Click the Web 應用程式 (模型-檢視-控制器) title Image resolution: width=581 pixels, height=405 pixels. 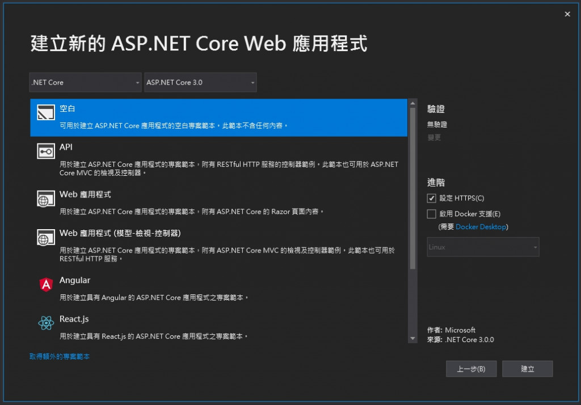(120, 233)
